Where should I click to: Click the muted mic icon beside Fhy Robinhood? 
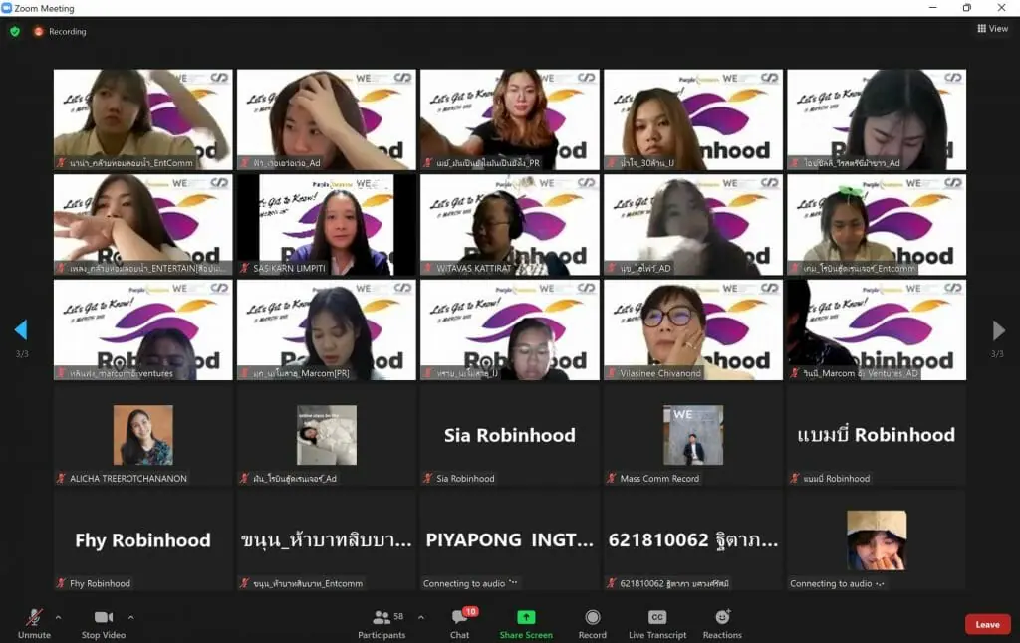click(x=61, y=583)
